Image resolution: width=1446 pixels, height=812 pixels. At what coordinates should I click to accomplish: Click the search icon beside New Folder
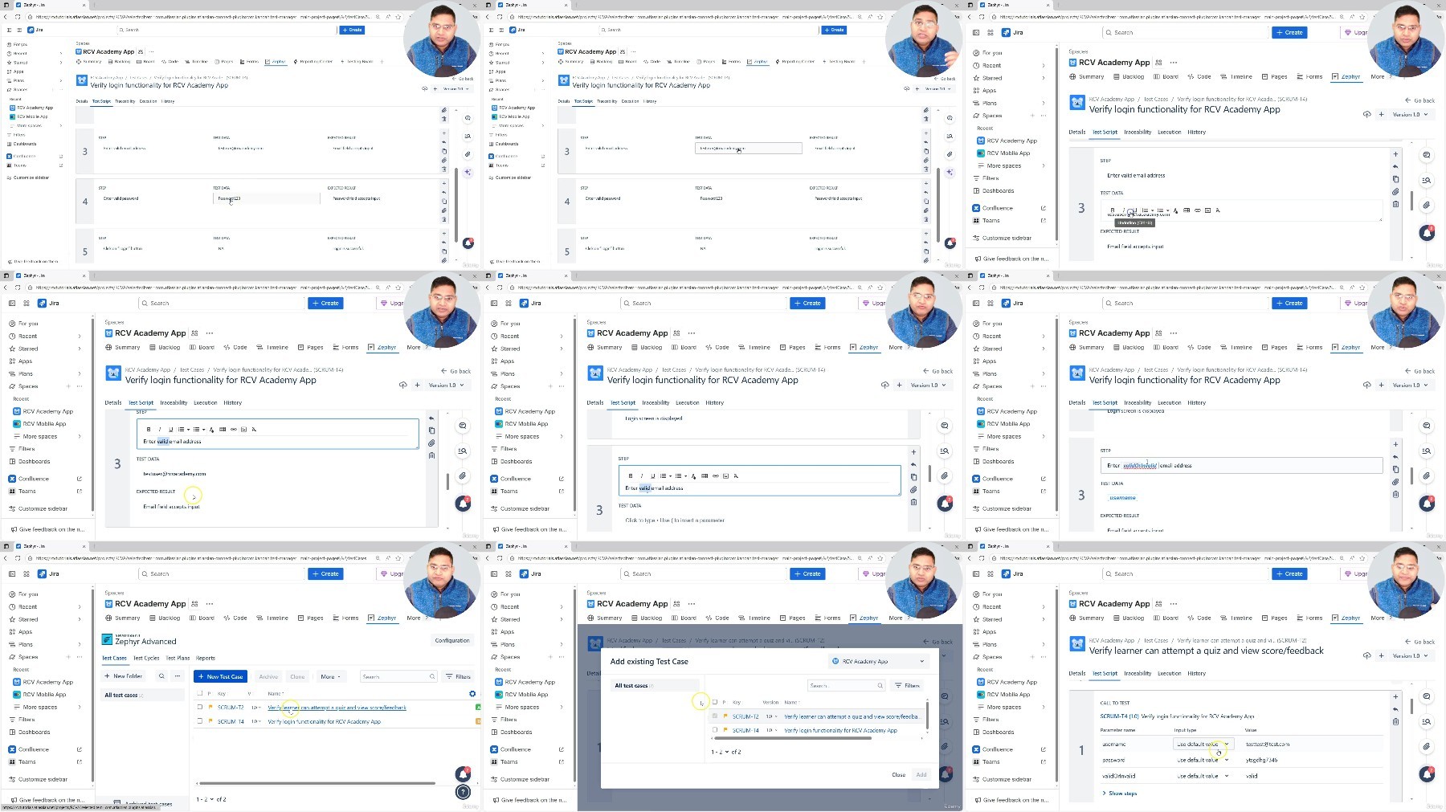pos(161,676)
